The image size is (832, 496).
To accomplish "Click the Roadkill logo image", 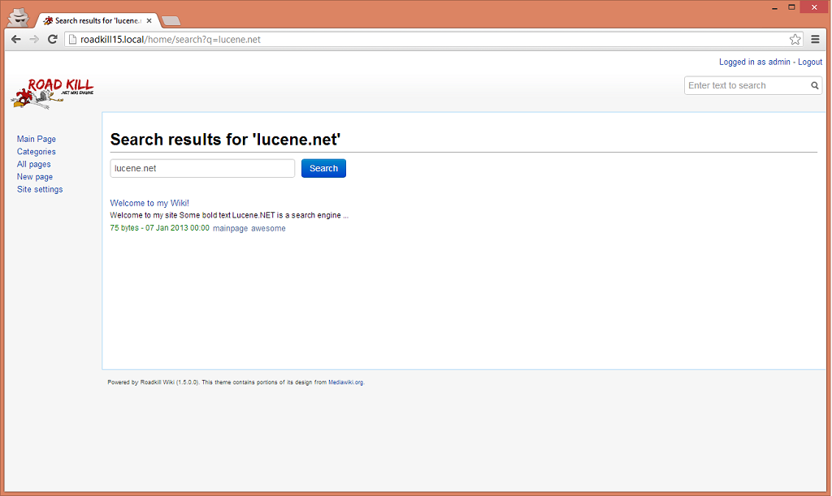I will pyautogui.click(x=52, y=93).
